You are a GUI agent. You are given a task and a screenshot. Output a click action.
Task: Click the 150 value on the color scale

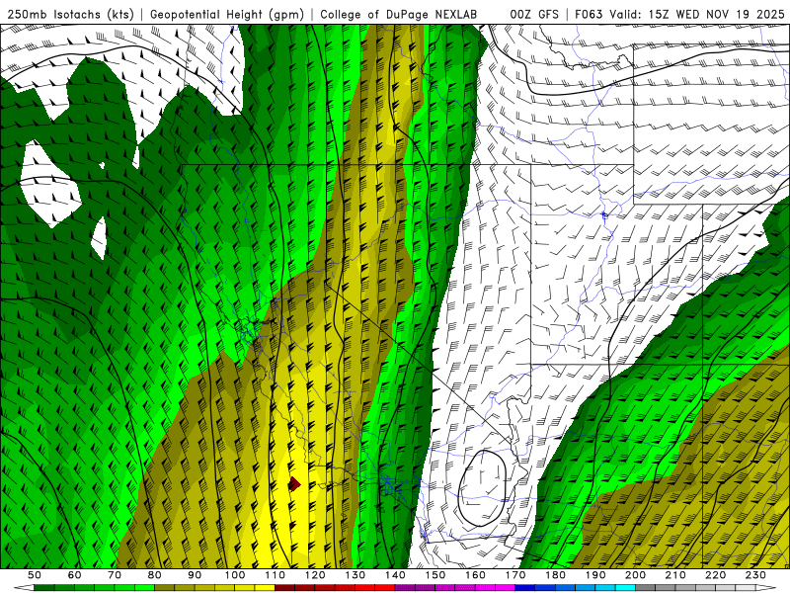pyautogui.click(x=434, y=575)
